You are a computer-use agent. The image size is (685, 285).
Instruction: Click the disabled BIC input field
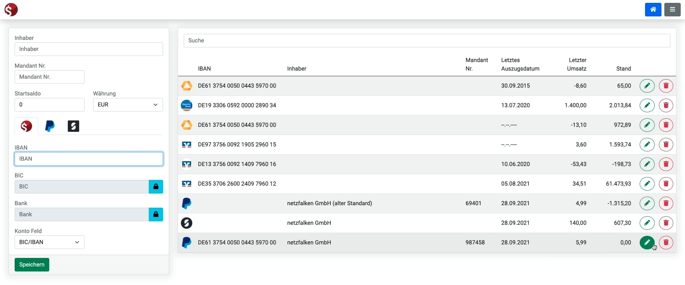[82, 187]
